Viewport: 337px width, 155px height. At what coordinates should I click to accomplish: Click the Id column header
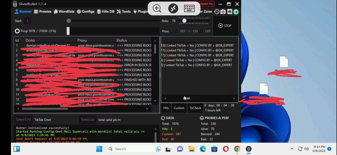coord(17,40)
